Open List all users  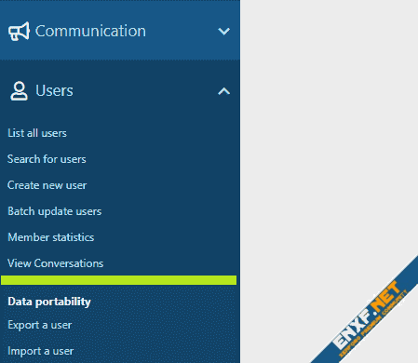pos(37,133)
